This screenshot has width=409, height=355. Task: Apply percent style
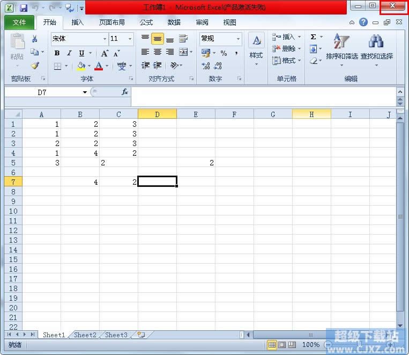pyautogui.click(x=224, y=53)
